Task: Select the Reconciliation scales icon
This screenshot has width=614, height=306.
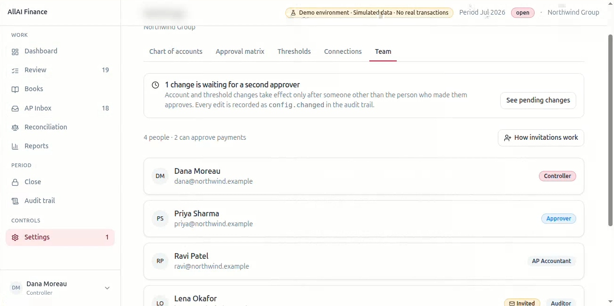Action: pos(15,127)
